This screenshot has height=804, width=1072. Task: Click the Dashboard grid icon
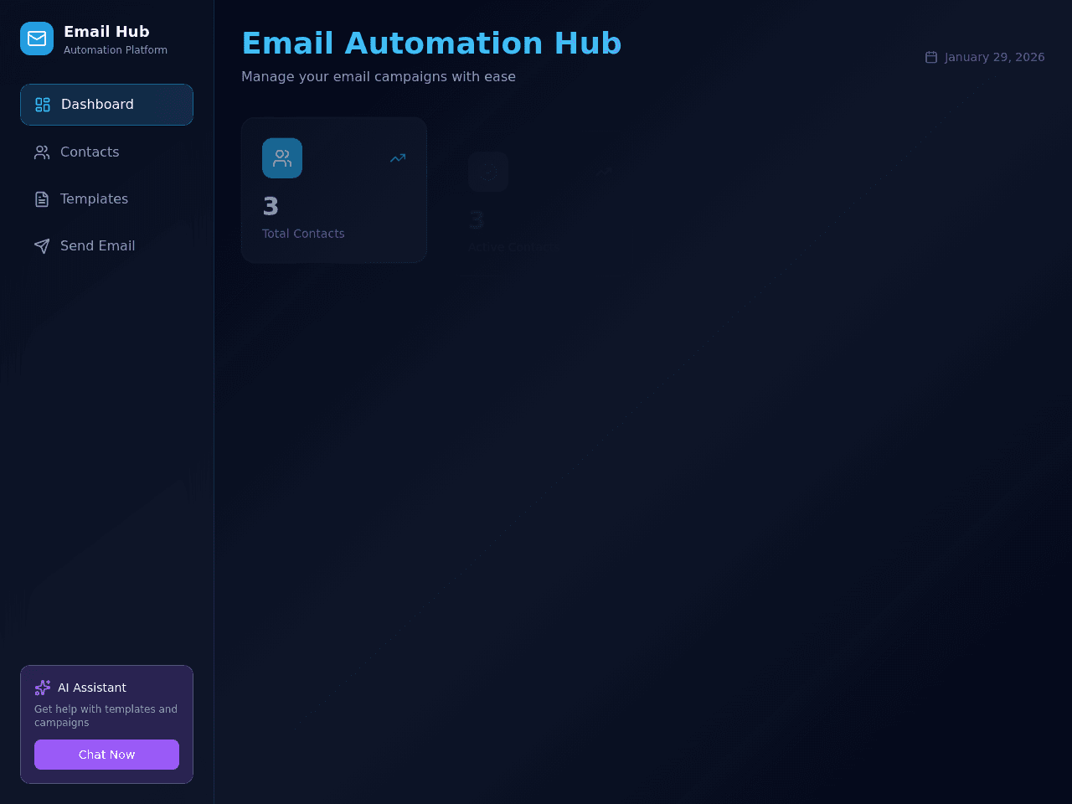tap(43, 105)
